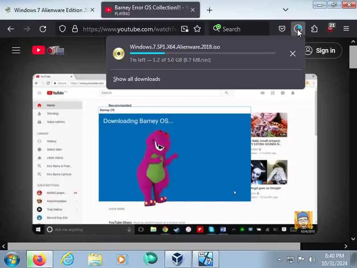
Task: Click the page scroll down arrow
Action: (353, 239)
